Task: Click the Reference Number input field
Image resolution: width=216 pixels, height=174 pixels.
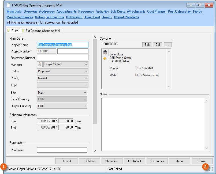Action: tap(62, 58)
